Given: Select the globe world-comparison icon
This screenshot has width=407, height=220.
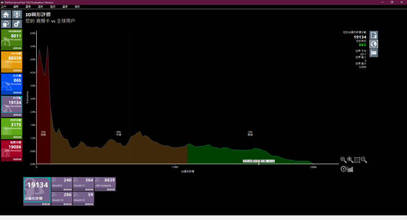Looking at the screenshot, I should [374, 44].
